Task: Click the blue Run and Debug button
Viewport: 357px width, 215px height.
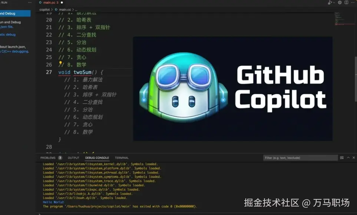Action: [15, 13]
